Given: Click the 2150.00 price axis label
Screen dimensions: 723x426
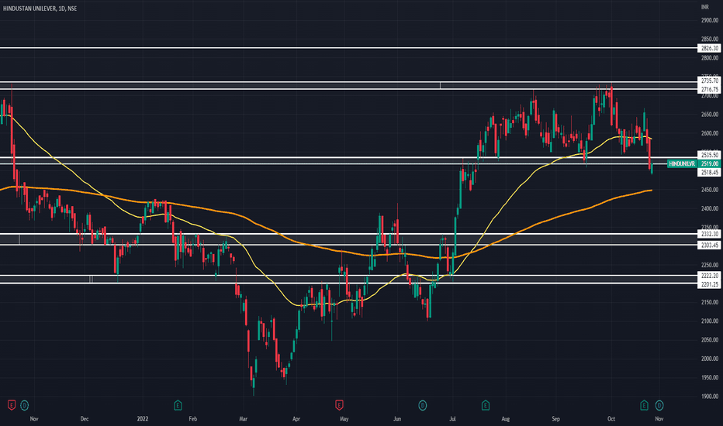Looking at the screenshot, I should tap(710, 303).
